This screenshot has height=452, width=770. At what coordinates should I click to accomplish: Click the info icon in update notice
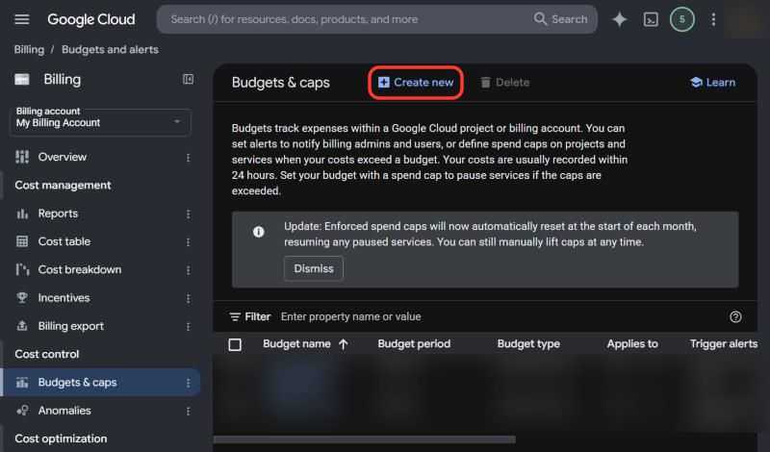point(258,232)
